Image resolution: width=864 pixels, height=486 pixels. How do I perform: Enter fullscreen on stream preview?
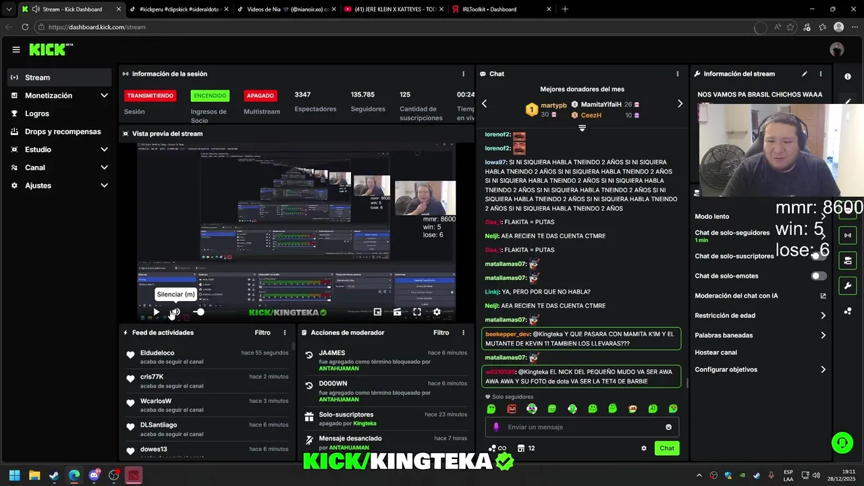click(x=417, y=312)
